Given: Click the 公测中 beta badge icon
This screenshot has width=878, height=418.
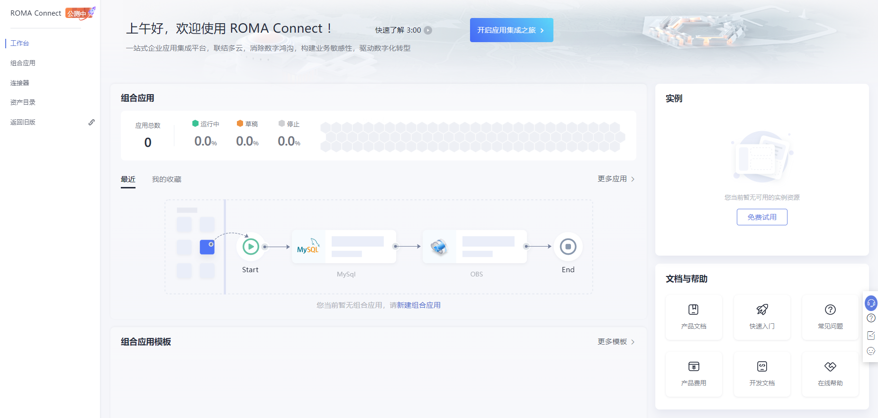Looking at the screenshot, I should 80,13.
